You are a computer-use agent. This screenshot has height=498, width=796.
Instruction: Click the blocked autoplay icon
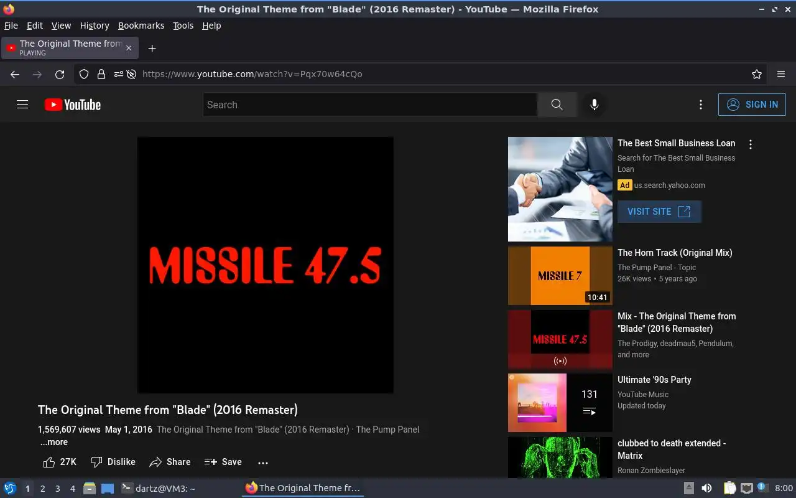[131, 74]
